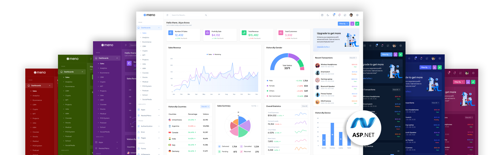
Task: Select Analytics in the white sidebar
Action: click(146, 38)
